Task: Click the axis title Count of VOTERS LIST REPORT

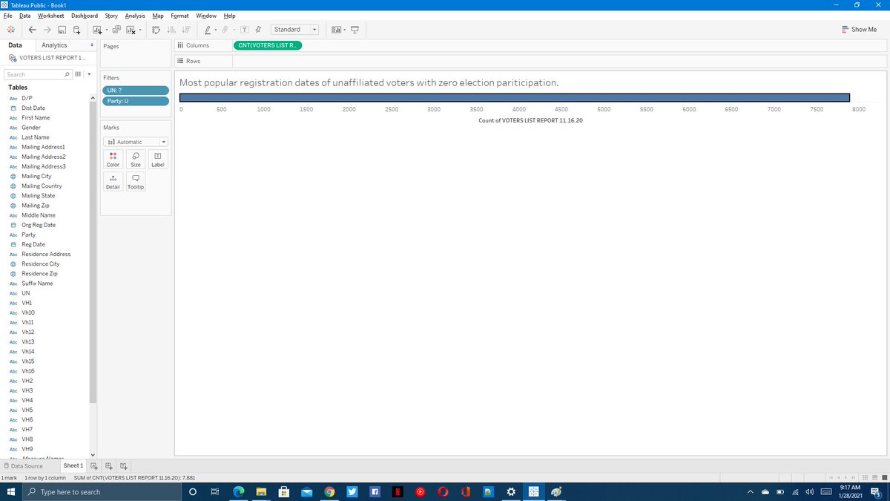Action: tap(530, 119)
